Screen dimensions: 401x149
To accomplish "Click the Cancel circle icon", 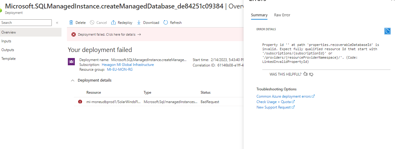I will 92,23.
